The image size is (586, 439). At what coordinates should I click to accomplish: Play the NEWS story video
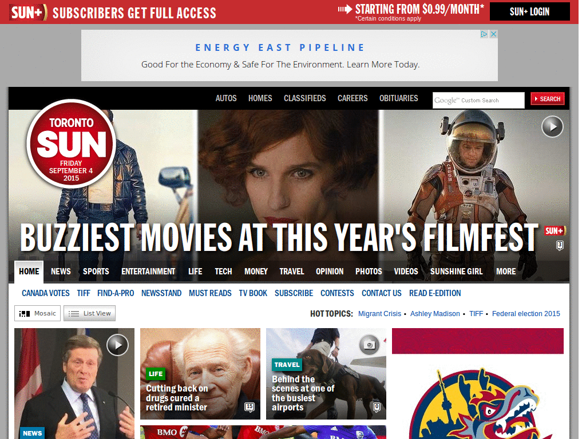coord(117,345)
